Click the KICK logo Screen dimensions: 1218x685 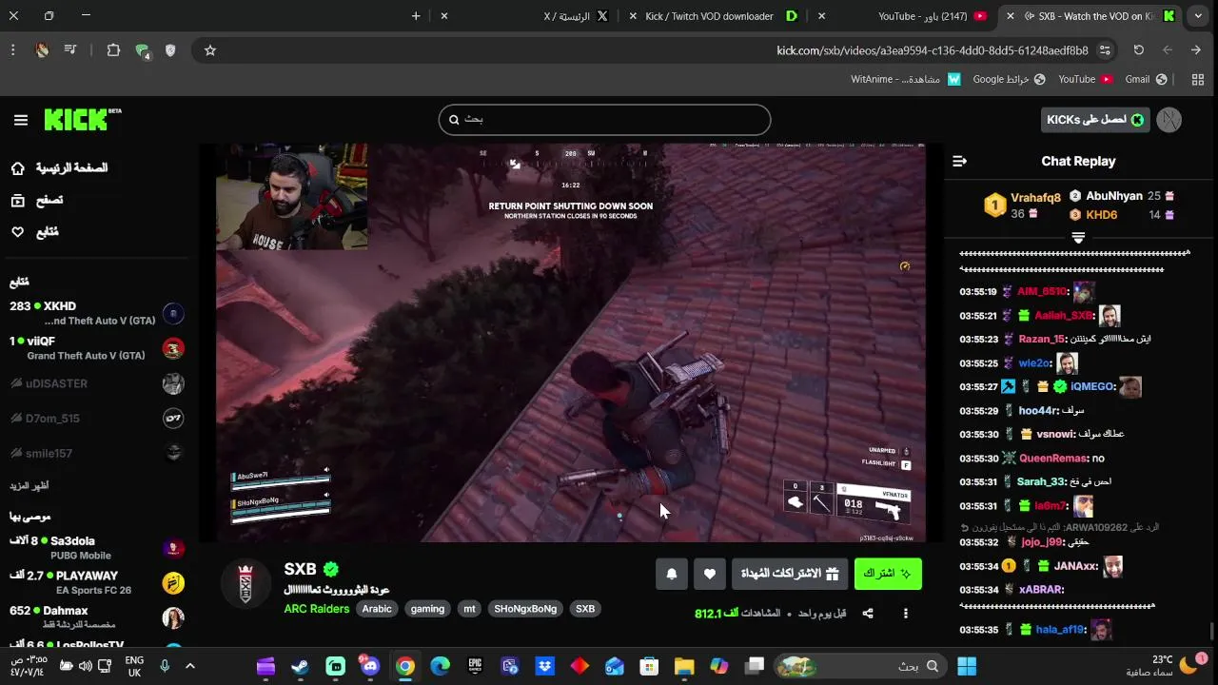(x=82, y=119)
